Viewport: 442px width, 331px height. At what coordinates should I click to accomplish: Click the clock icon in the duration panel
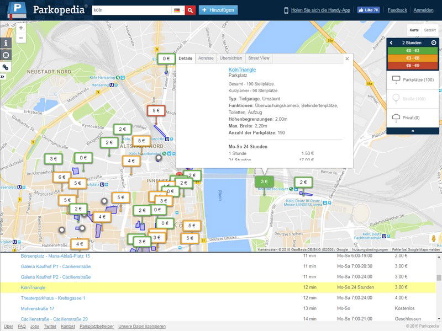tap(434, 43)
